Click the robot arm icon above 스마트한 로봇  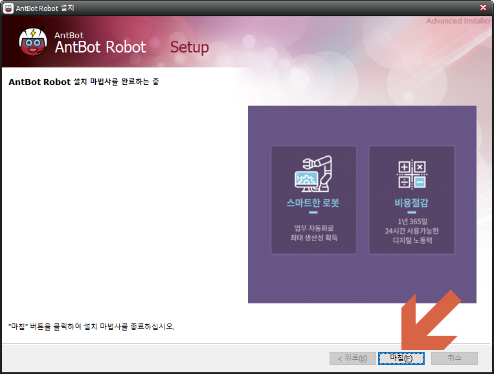(313, 174)
